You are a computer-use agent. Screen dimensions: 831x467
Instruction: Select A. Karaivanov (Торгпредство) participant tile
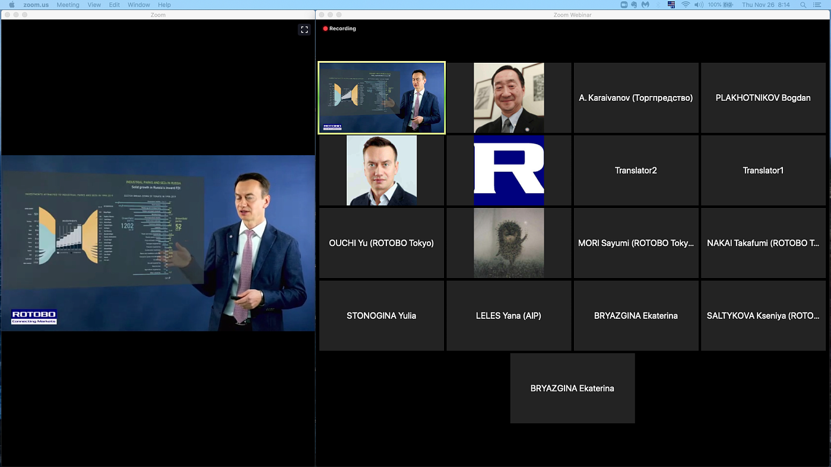[636, 98]
